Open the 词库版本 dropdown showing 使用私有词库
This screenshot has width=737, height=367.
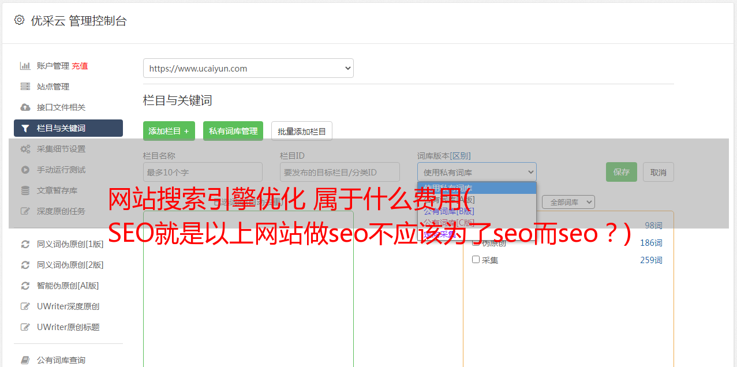pyautogui.click(x=477, y=172)
